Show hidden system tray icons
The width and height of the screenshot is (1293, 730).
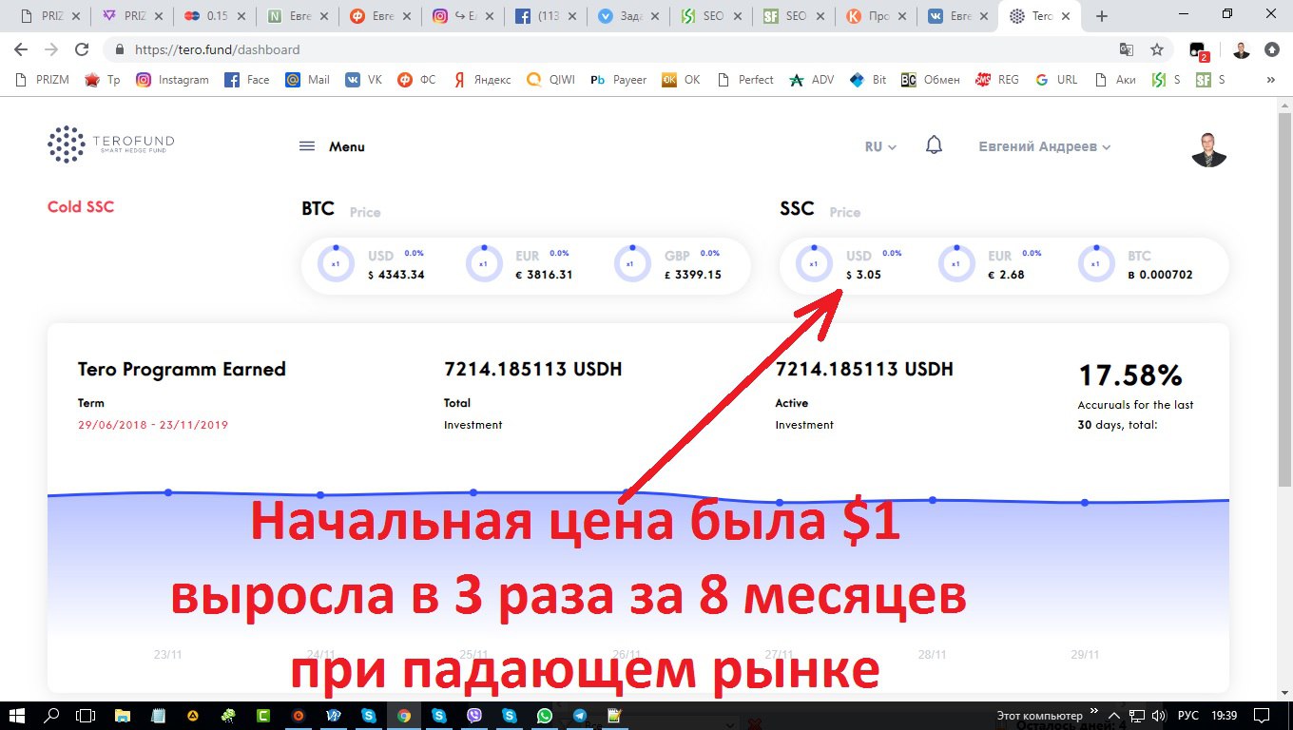tap(1114, 716)
